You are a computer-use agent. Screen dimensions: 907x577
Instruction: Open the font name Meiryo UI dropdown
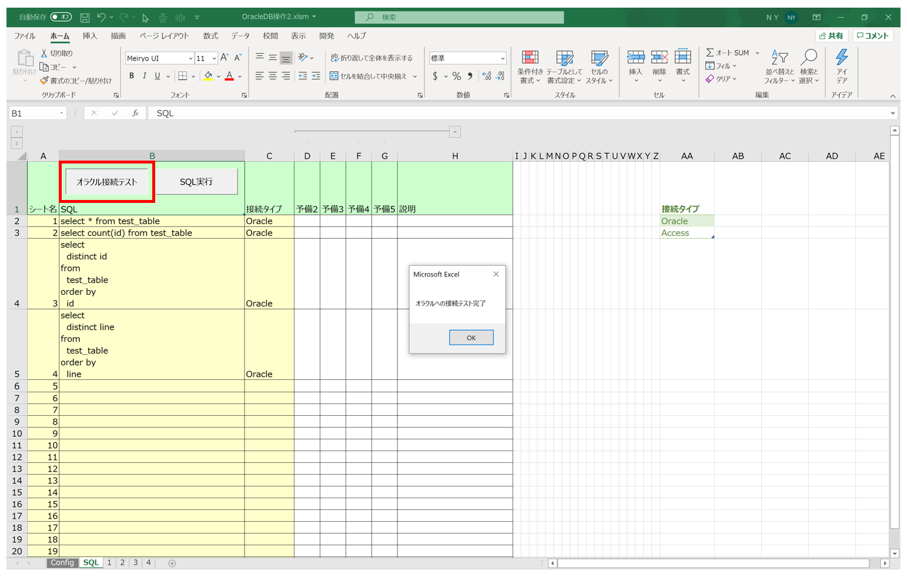[190, 58]
